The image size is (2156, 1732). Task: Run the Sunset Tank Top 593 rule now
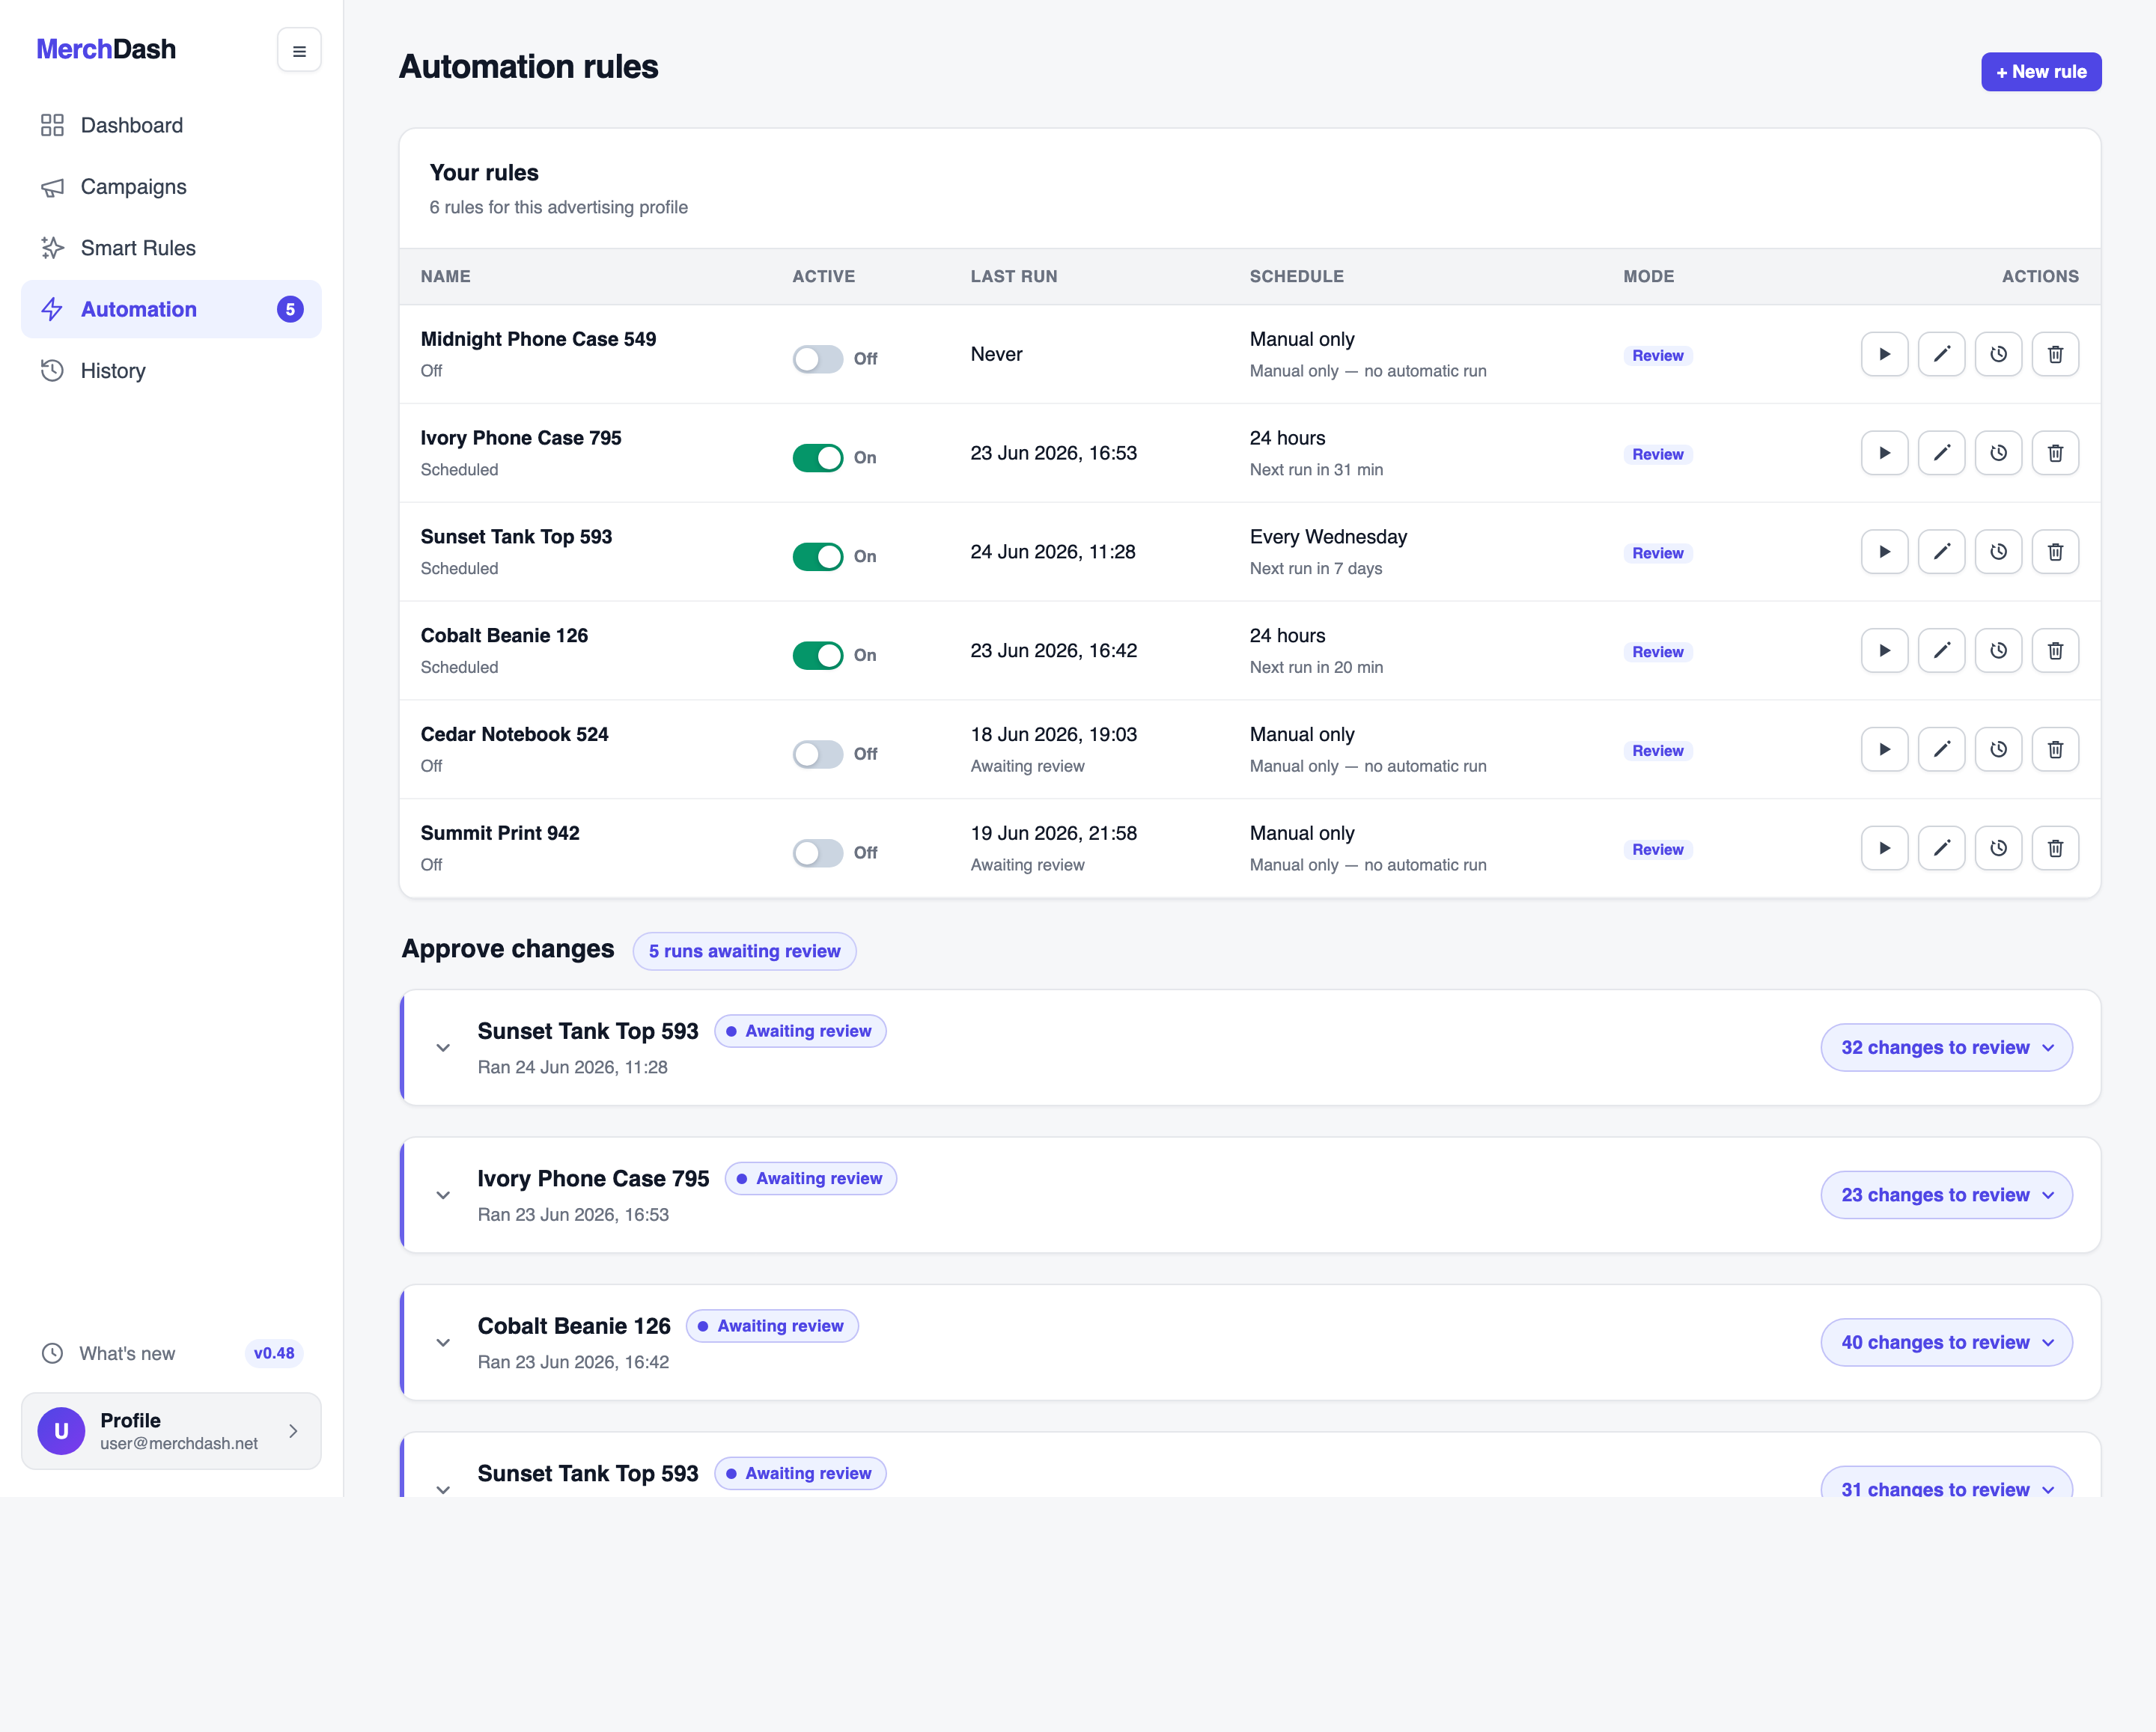coord(1884,552)
